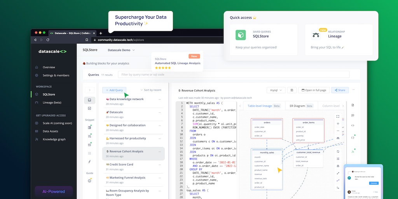Expand the collapsed side panel chevron
Viewport: 398px width, 199px height.
point(90,90)
